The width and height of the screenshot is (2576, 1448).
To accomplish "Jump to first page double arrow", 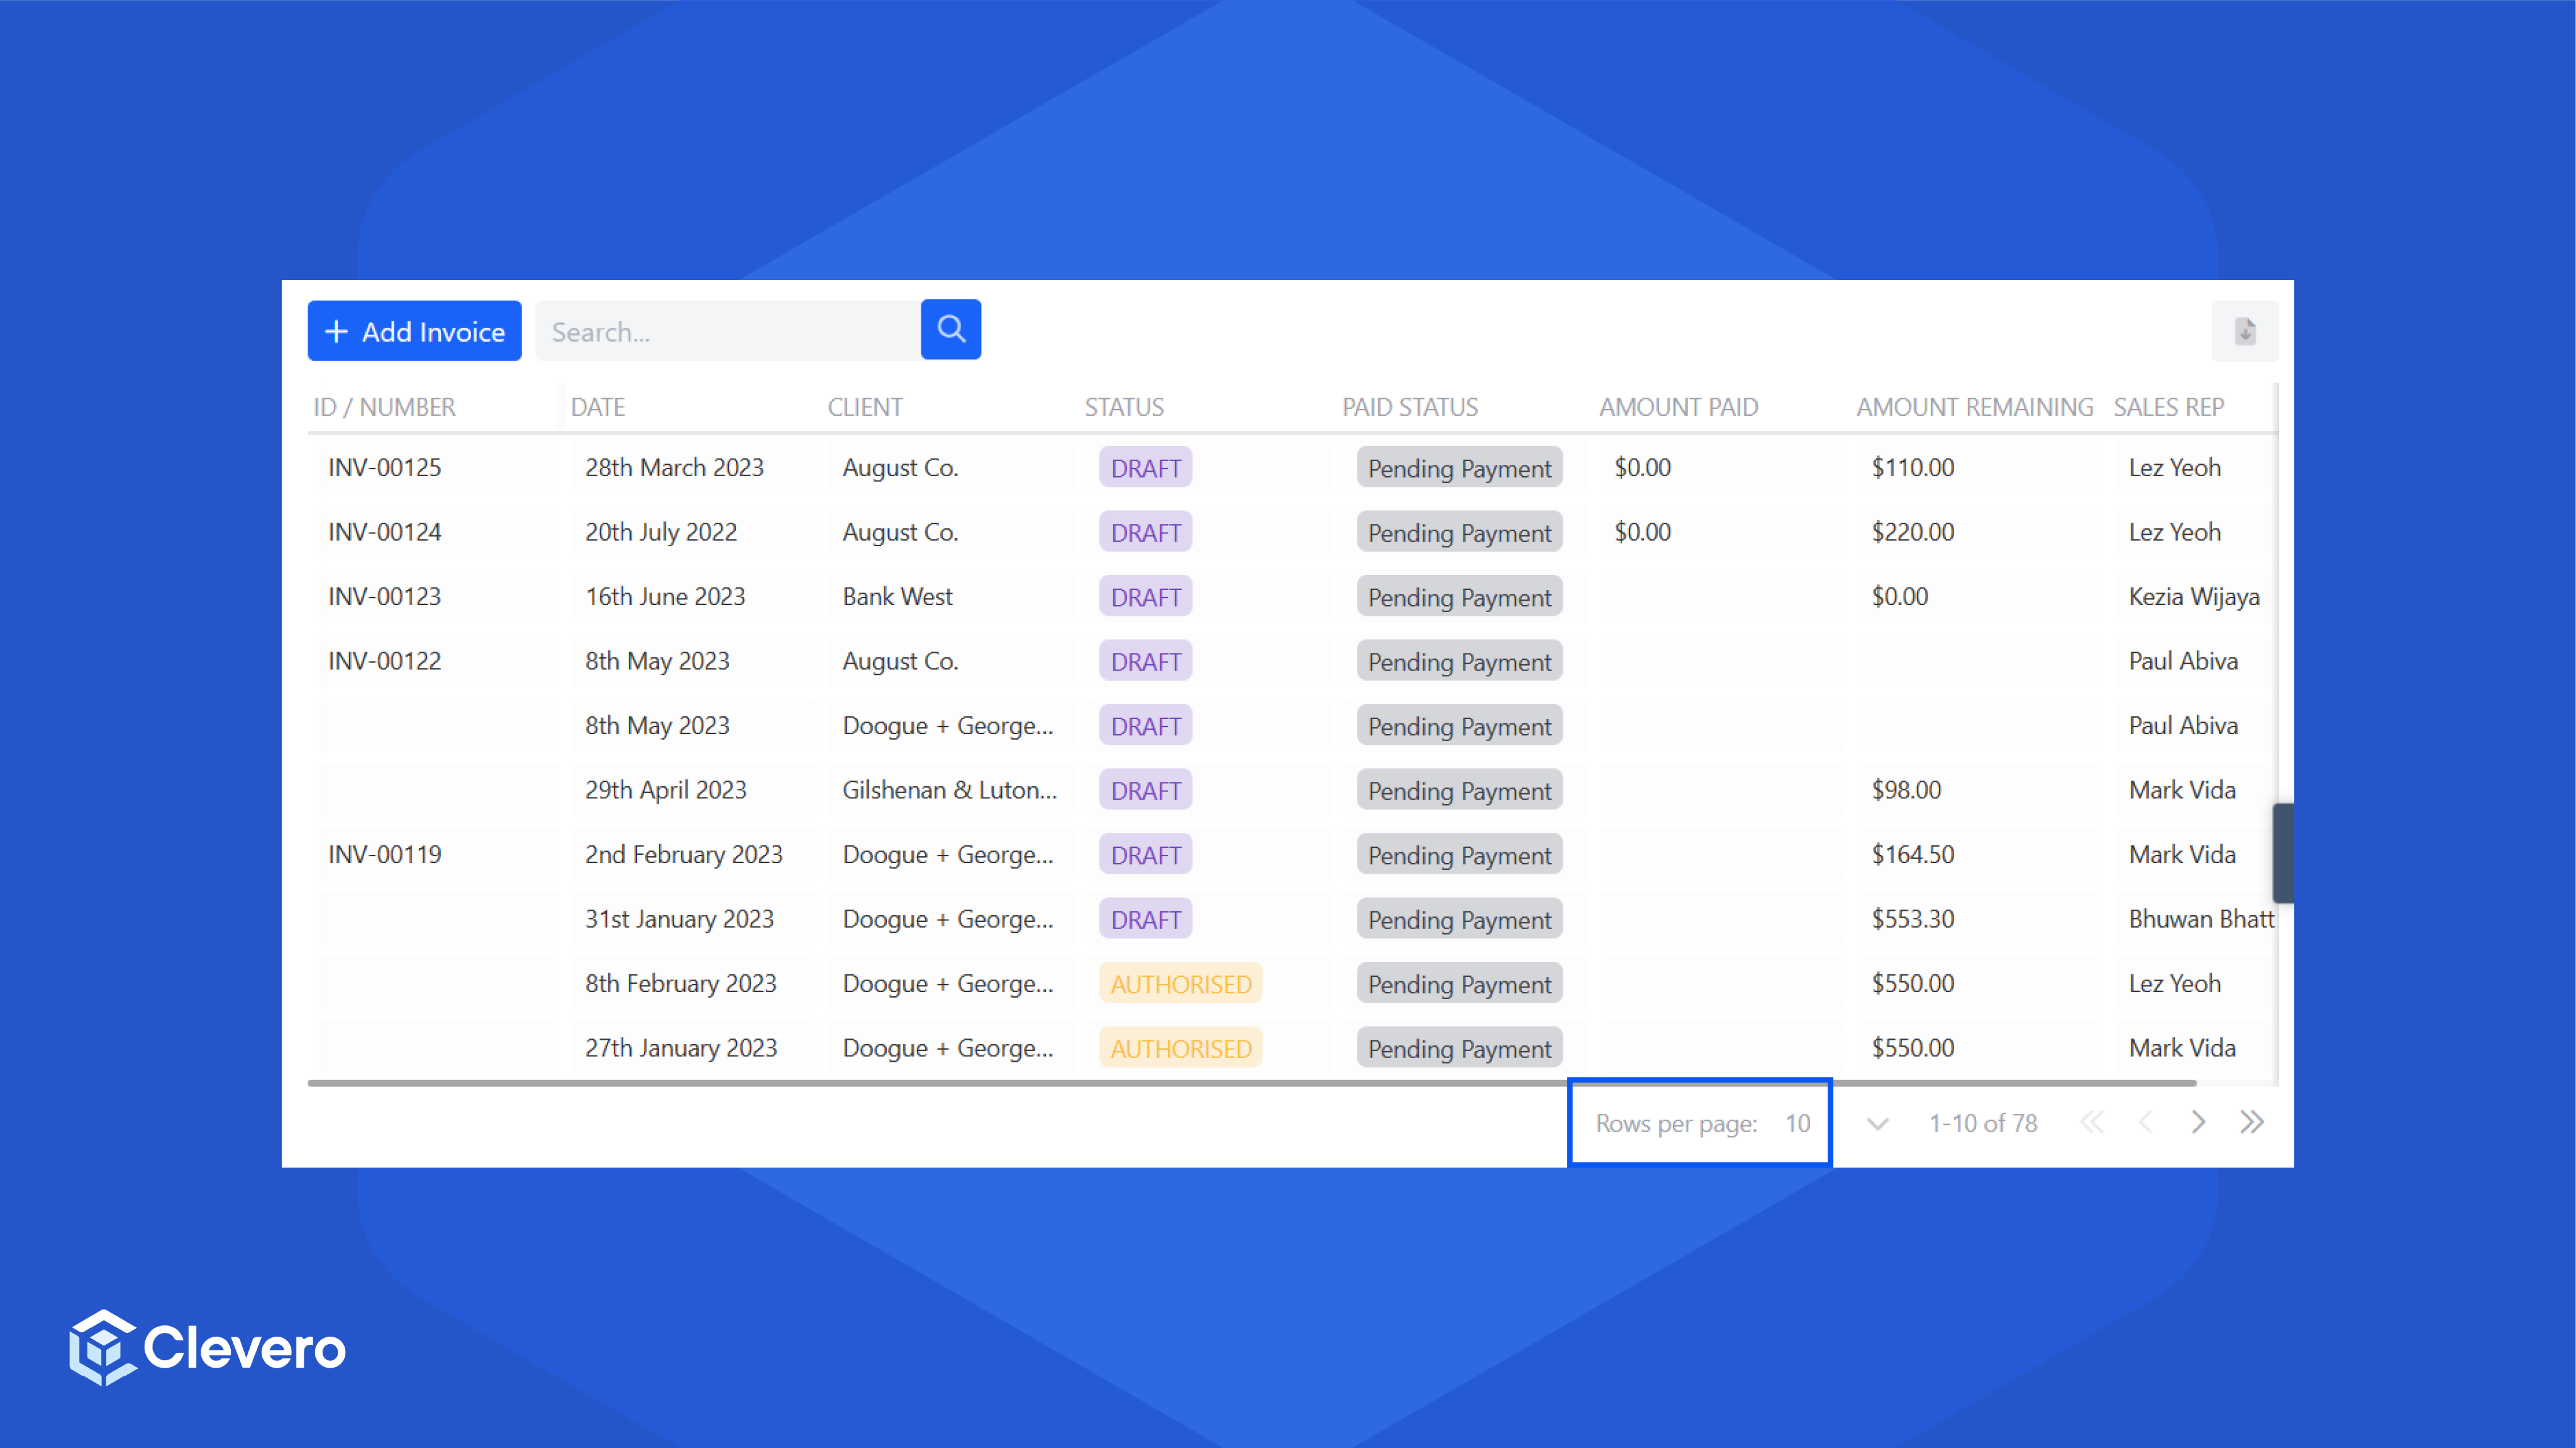I will pos(2091,1122).
